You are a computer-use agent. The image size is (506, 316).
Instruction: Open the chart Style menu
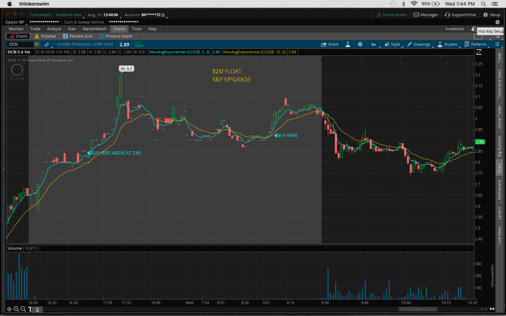(x=393, y=44)
